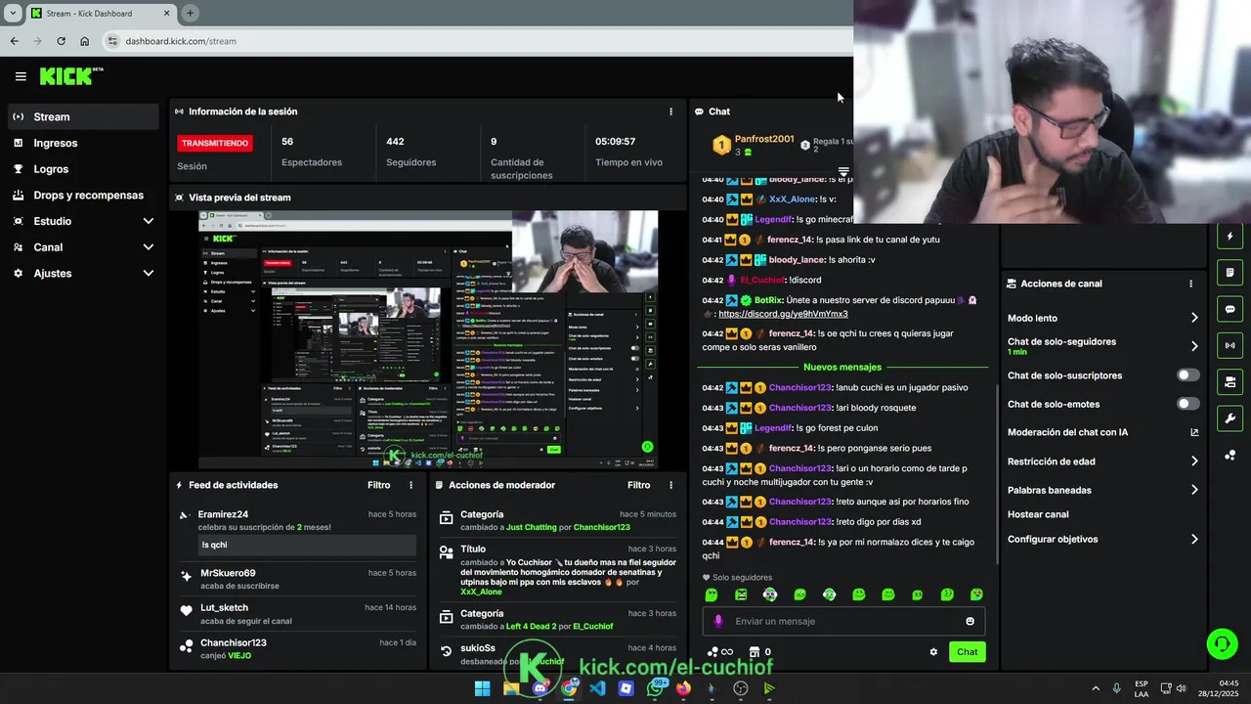
Task: Click the Windows Start button
Action: [x=483, y=688]
